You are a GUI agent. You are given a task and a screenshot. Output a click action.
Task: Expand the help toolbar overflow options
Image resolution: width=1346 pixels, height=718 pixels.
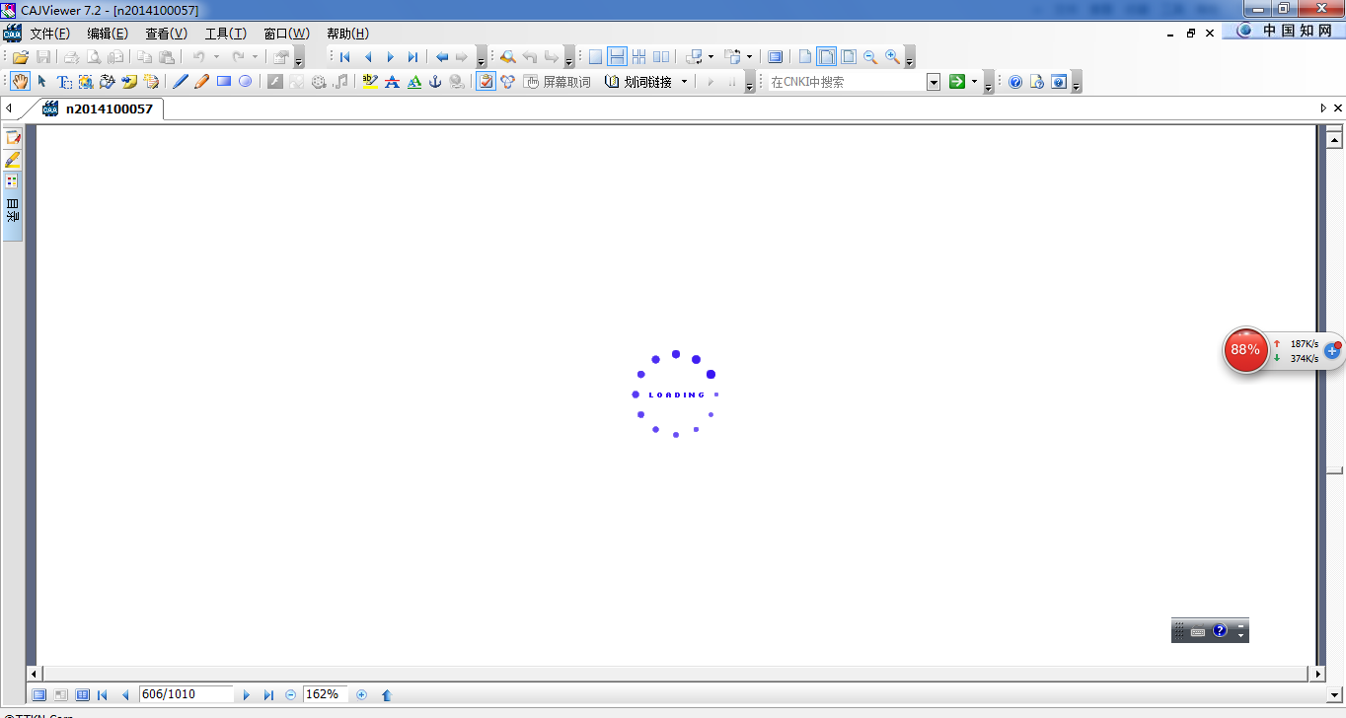coord(1076,84)
